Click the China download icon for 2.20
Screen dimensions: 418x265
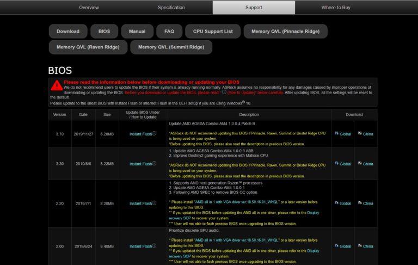pyautogui.click(x=360, y=202)
